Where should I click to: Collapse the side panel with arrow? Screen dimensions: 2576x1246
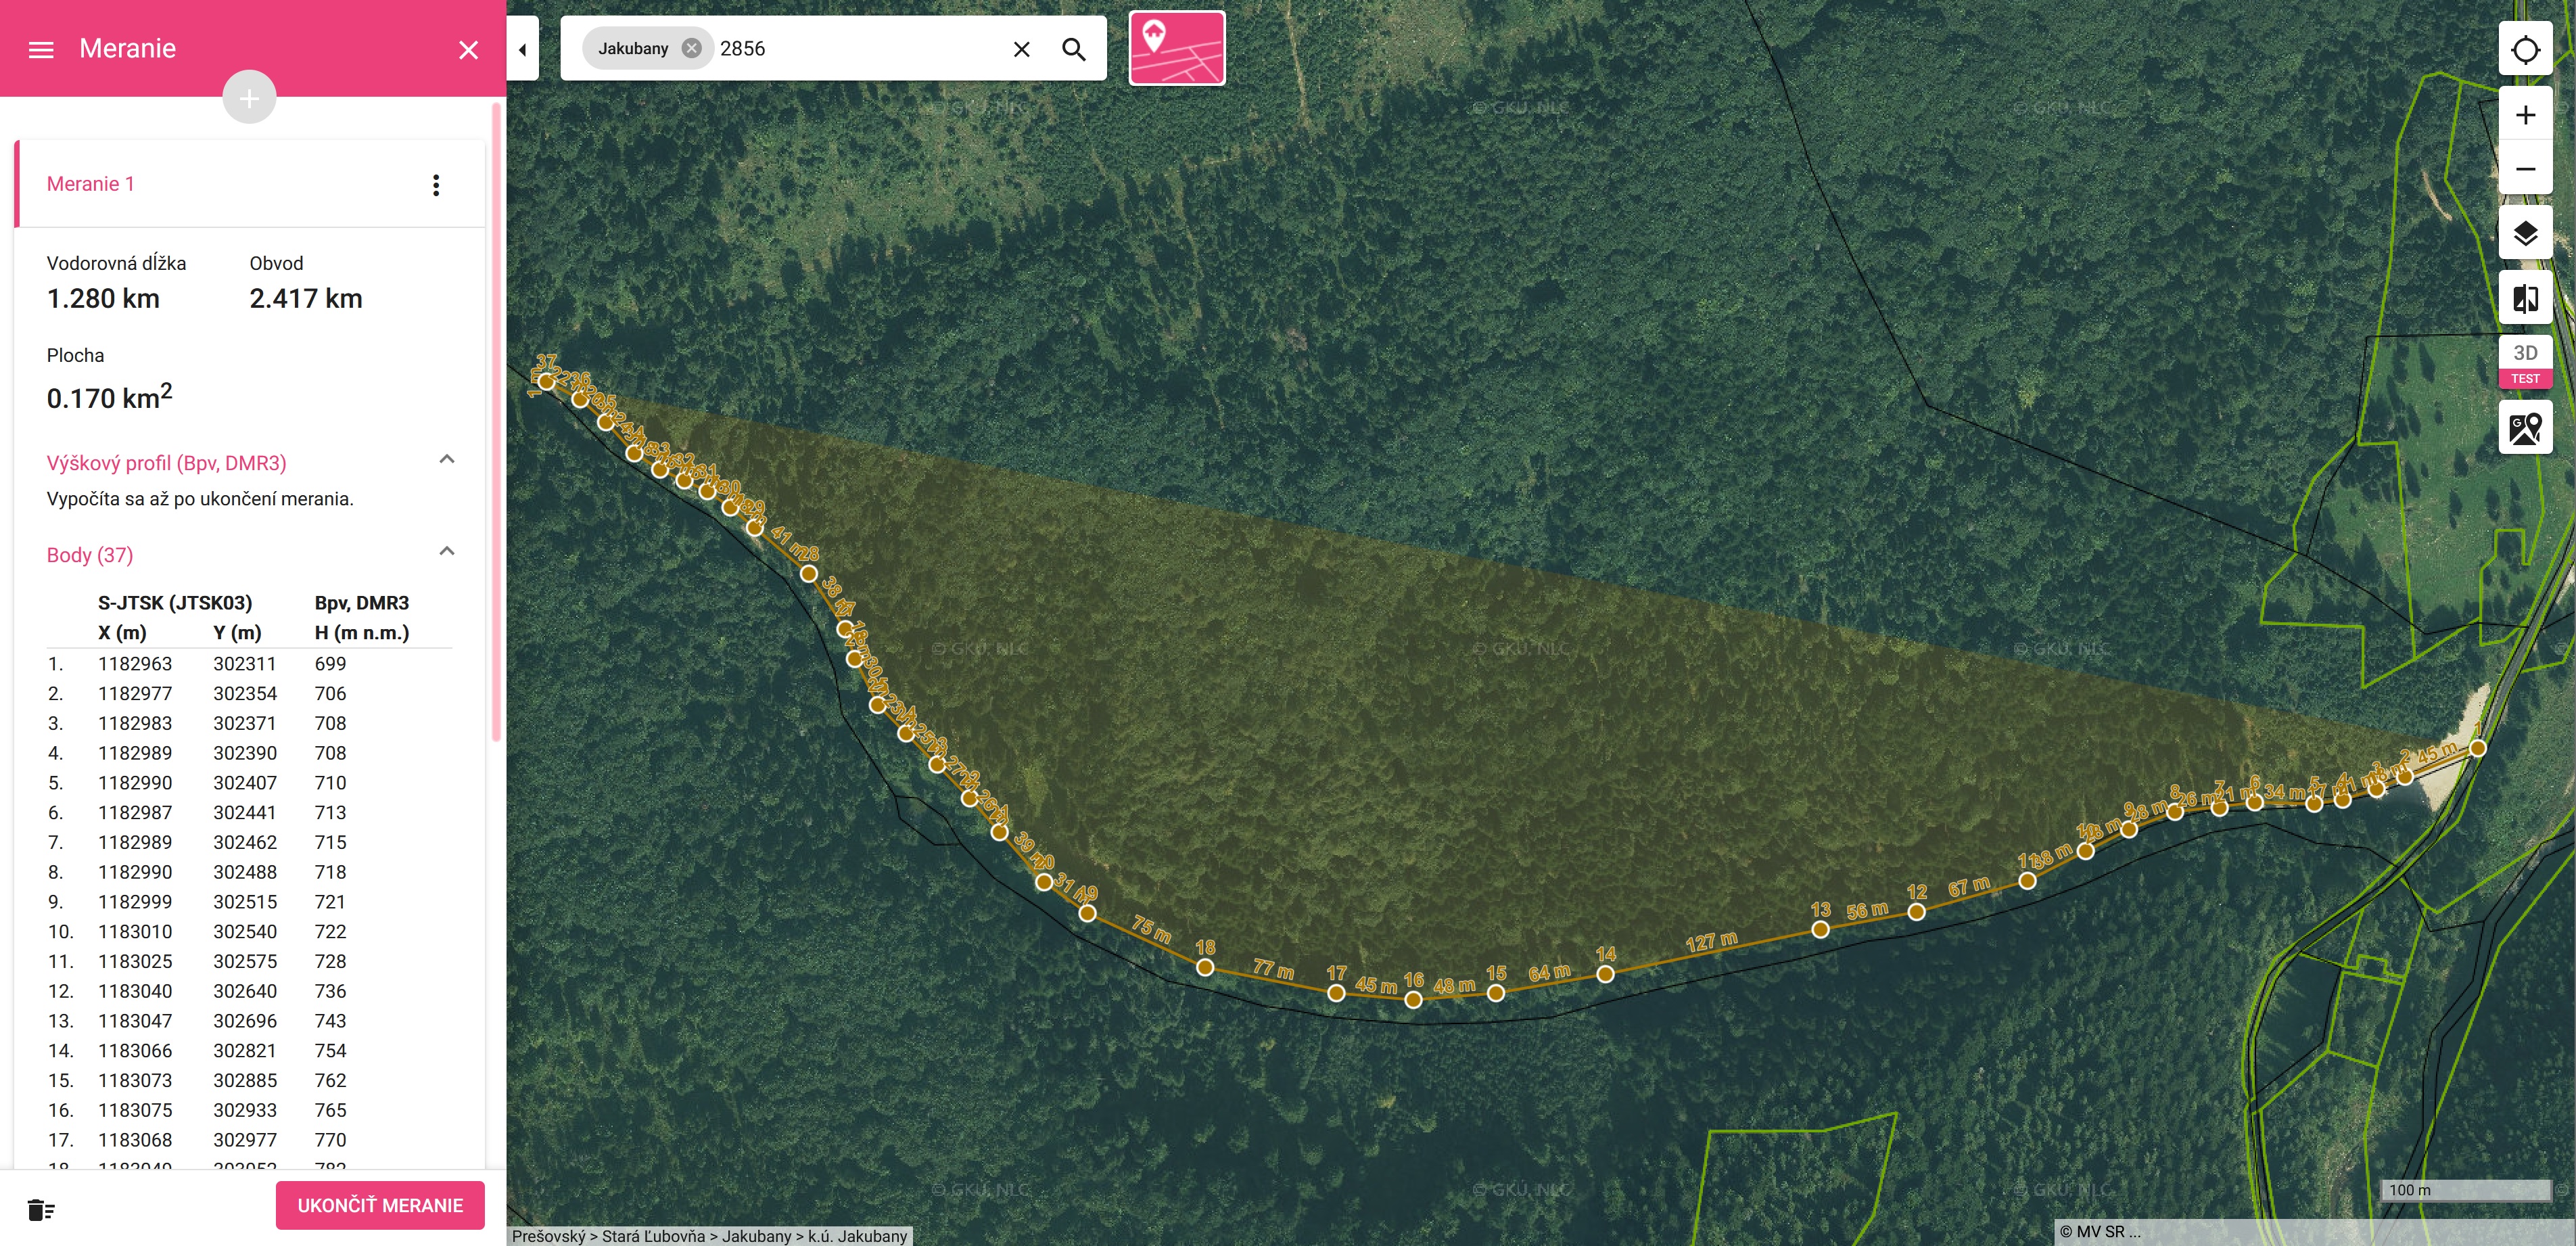[x=522, y=49]
